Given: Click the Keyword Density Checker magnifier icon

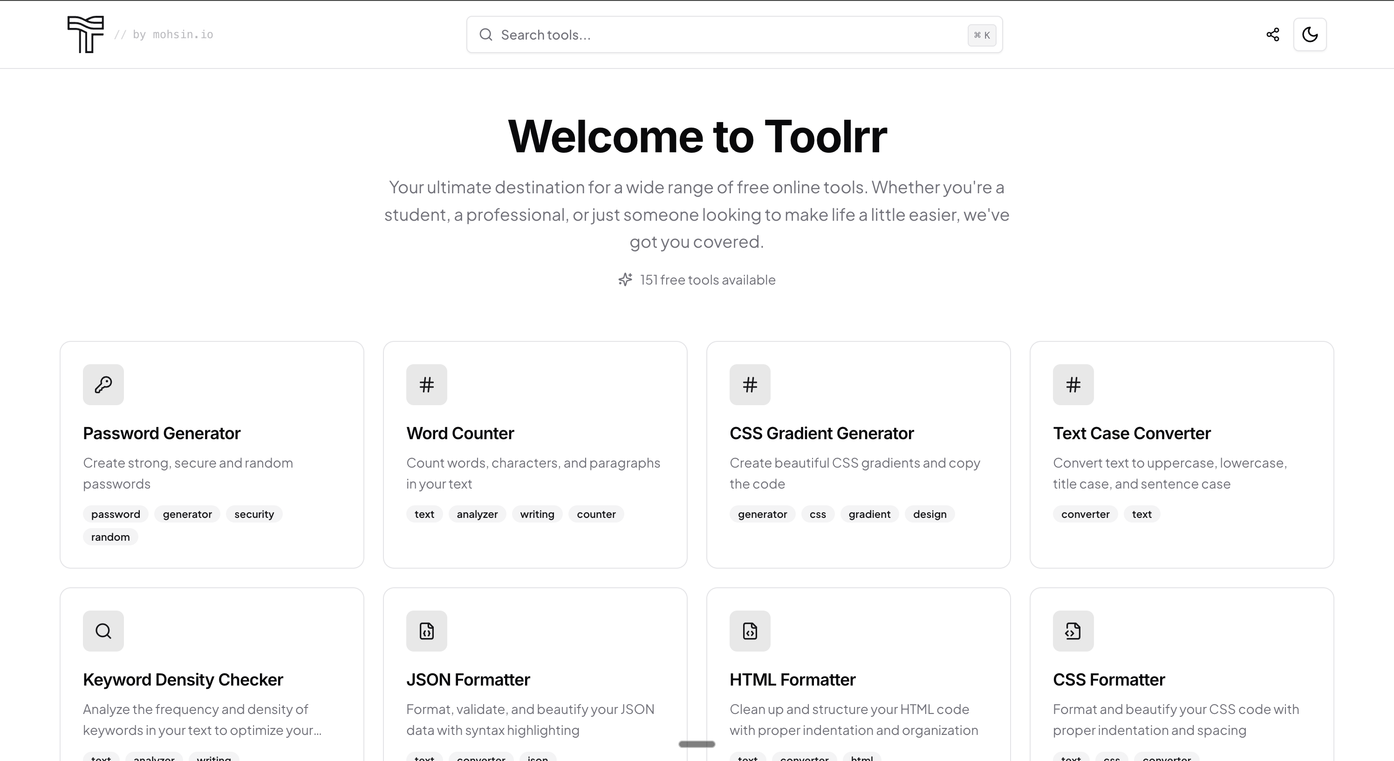Looking at the screenshot, I should [103, 631].
